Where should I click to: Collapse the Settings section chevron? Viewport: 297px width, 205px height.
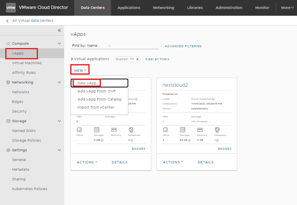pos(59,150)
